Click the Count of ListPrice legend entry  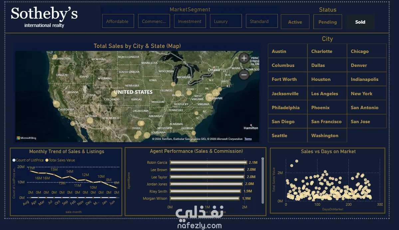pos(28,160)
